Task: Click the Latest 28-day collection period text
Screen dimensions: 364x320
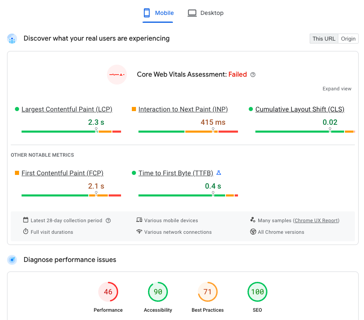Action: [66, 221]
